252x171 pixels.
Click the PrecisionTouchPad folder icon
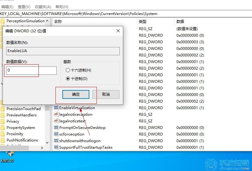(3, 109)
